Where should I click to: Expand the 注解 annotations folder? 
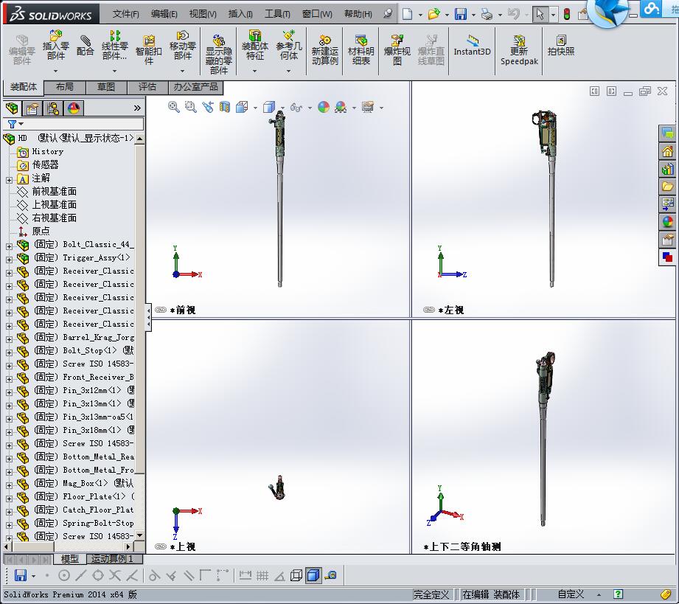pyautogui.click(x=9, y=178)
